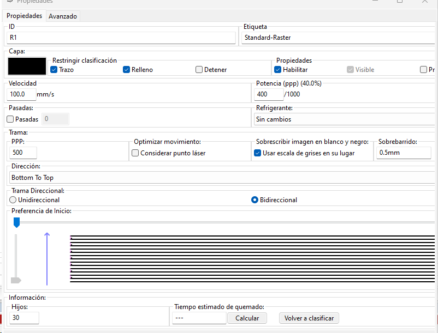Click the ID input field containing R1
438x333 pixels.
pos(121,38)
